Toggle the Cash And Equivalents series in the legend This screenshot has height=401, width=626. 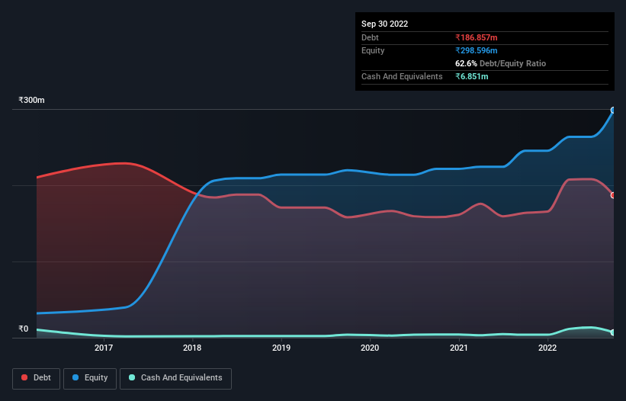point(175,378)
